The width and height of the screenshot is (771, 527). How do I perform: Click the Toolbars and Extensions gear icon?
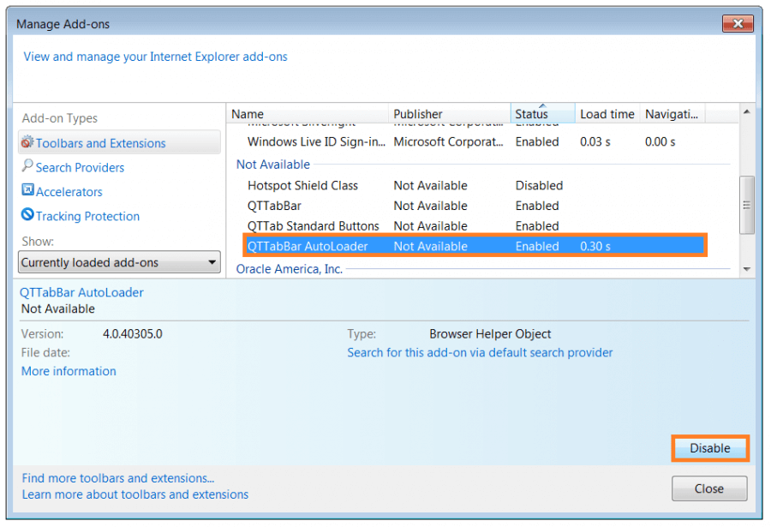27,142
